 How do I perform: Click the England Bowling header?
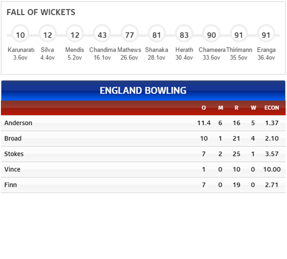click(x=143, y=90)
